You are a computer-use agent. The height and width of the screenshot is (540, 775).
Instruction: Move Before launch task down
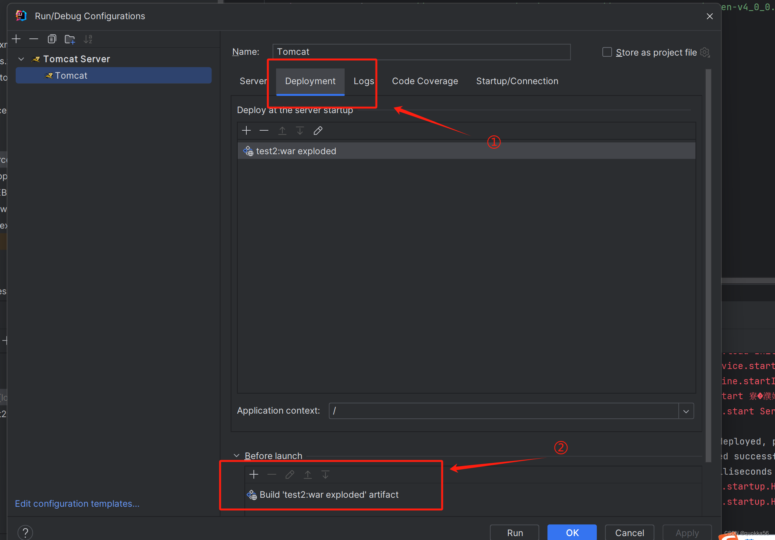(x=325, y=475)
